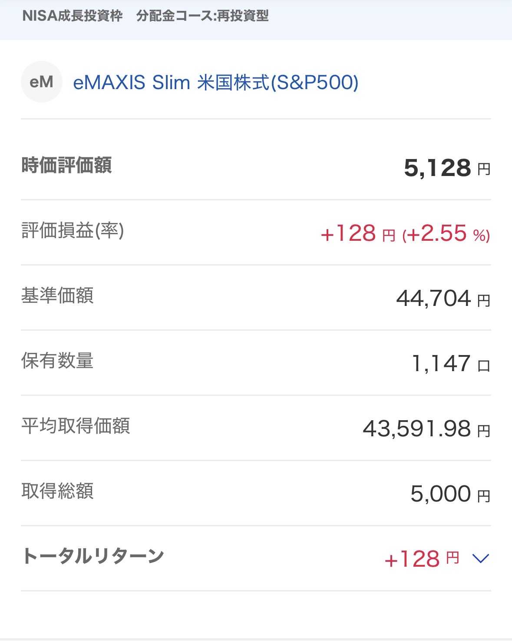Click the 取得総額 label

[x=57, y=491]
